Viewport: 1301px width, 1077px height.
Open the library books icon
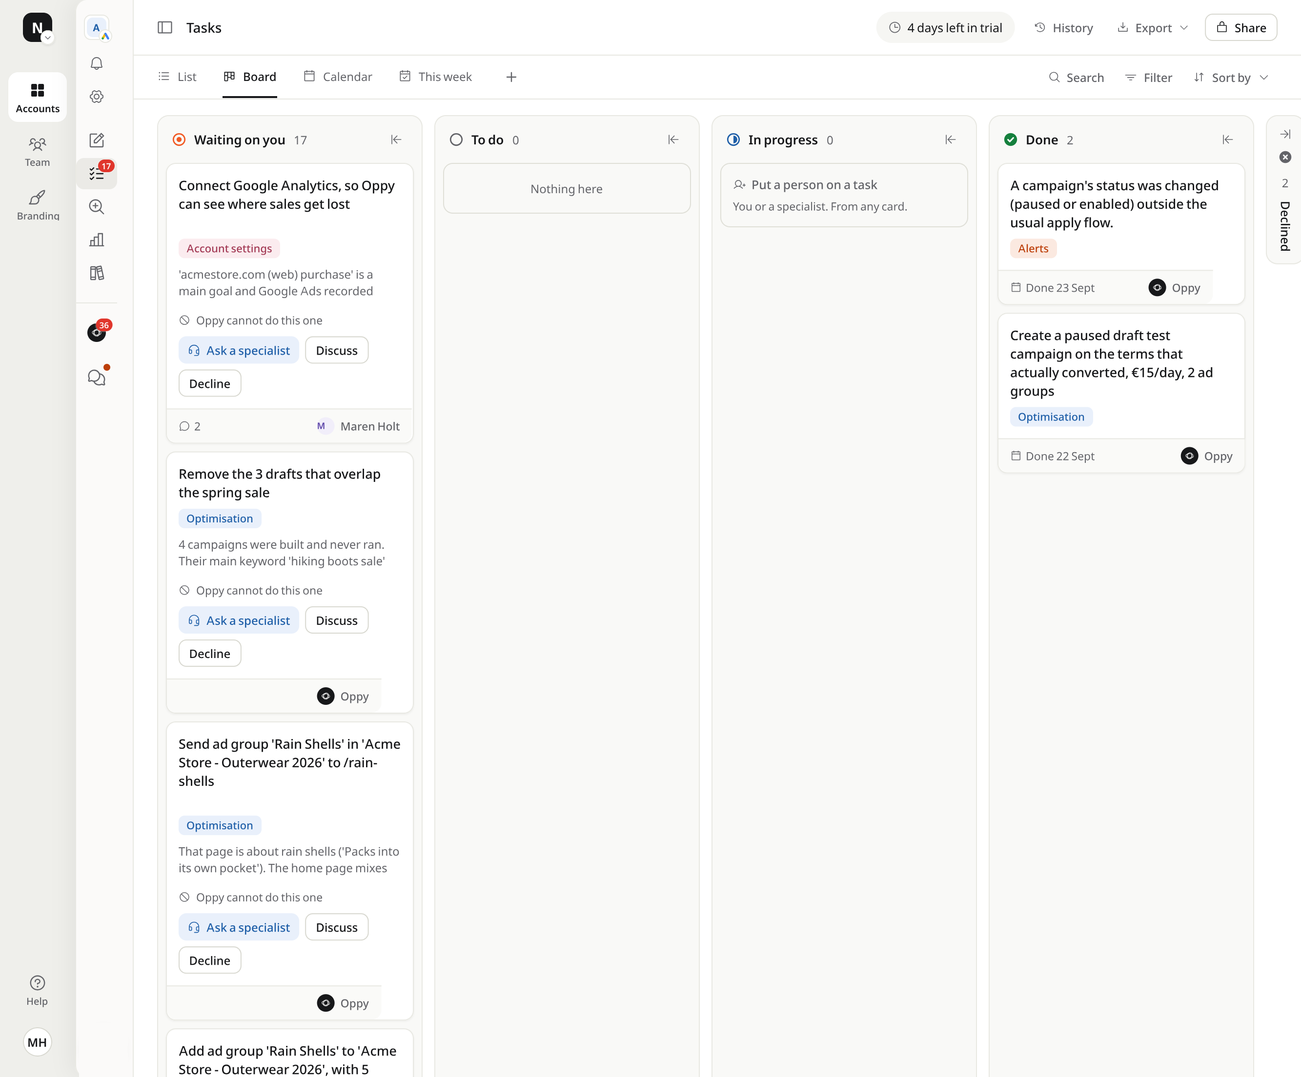coord(97,273)
